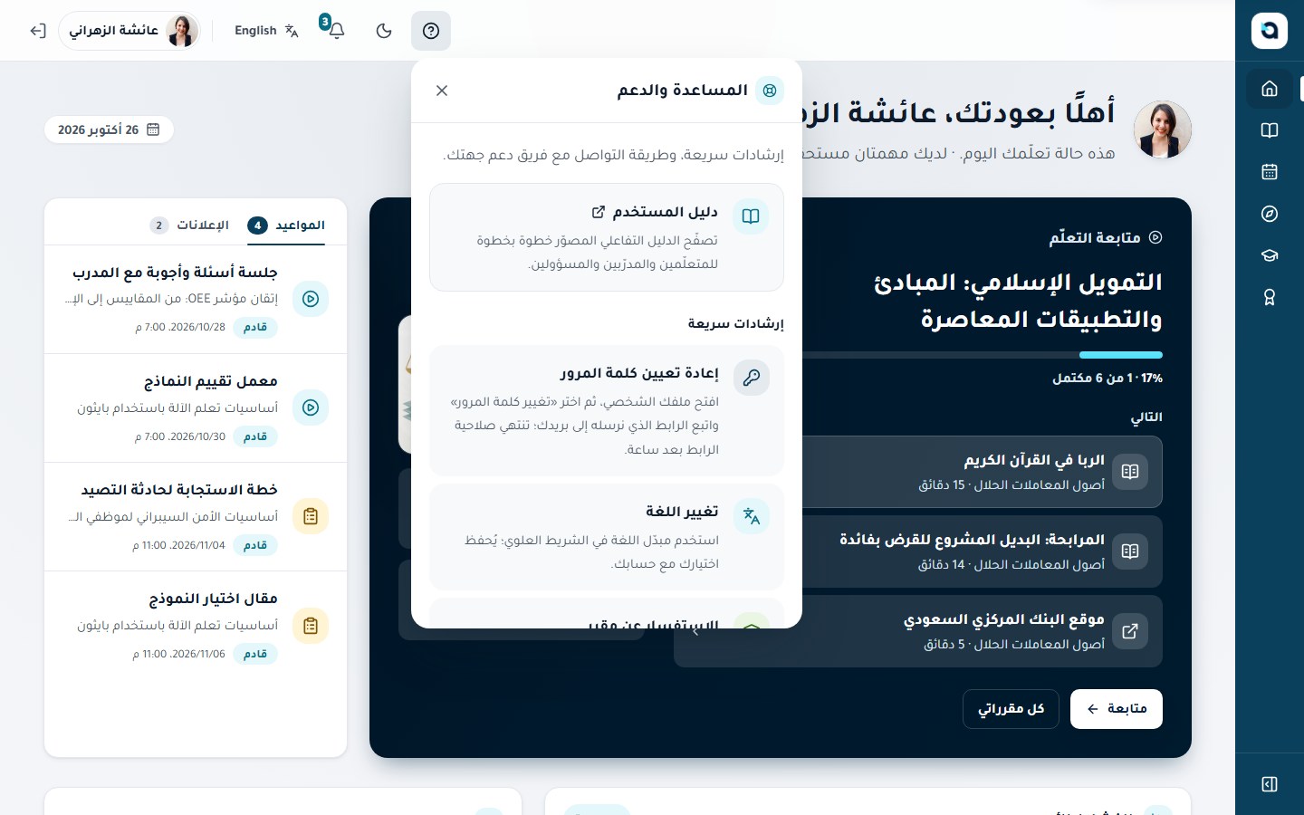1304x815 pixels.
Task: Switch interface language to English
Action: pyautogui.click(x=266, y=31)
